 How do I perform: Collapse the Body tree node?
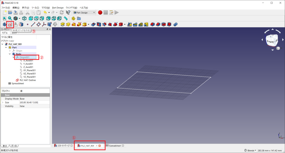10,54
